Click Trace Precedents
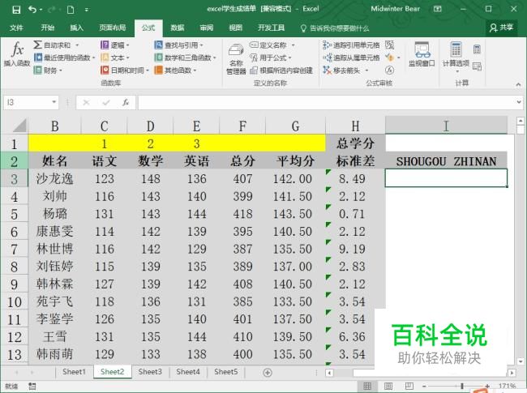This screenshot has width=527, height=393. 351,45
